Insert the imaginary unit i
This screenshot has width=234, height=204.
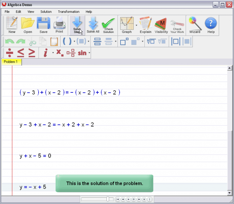(46, 53)
